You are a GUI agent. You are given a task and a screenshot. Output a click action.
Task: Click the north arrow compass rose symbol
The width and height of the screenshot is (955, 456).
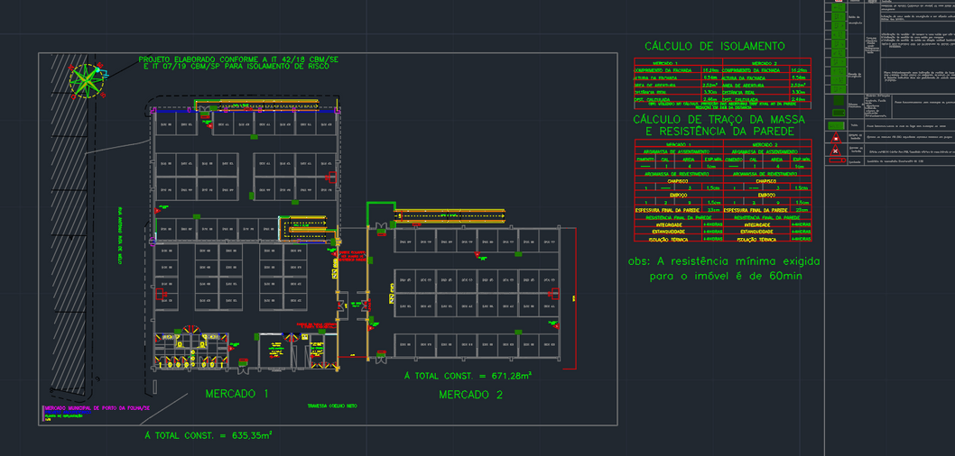tap(88, 80)
